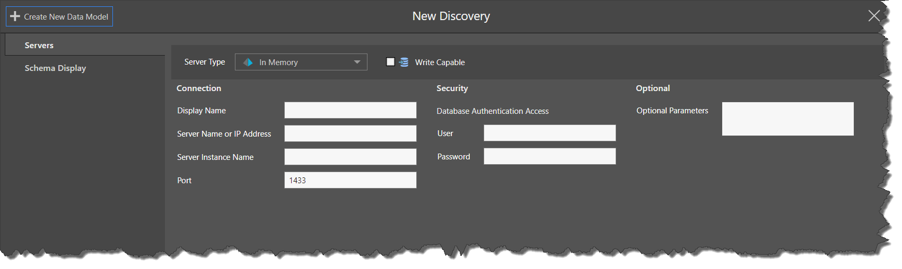
Task: Click the plus icon beside Create New Data Model
Action: click(x=15, y=16)
